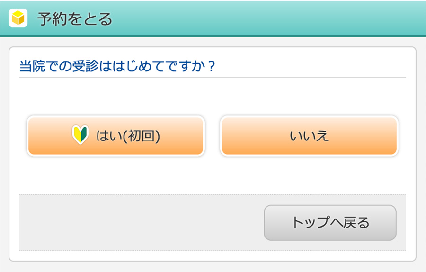Answer no to first-visit question
426x272 pixels.
coord(309,136)
